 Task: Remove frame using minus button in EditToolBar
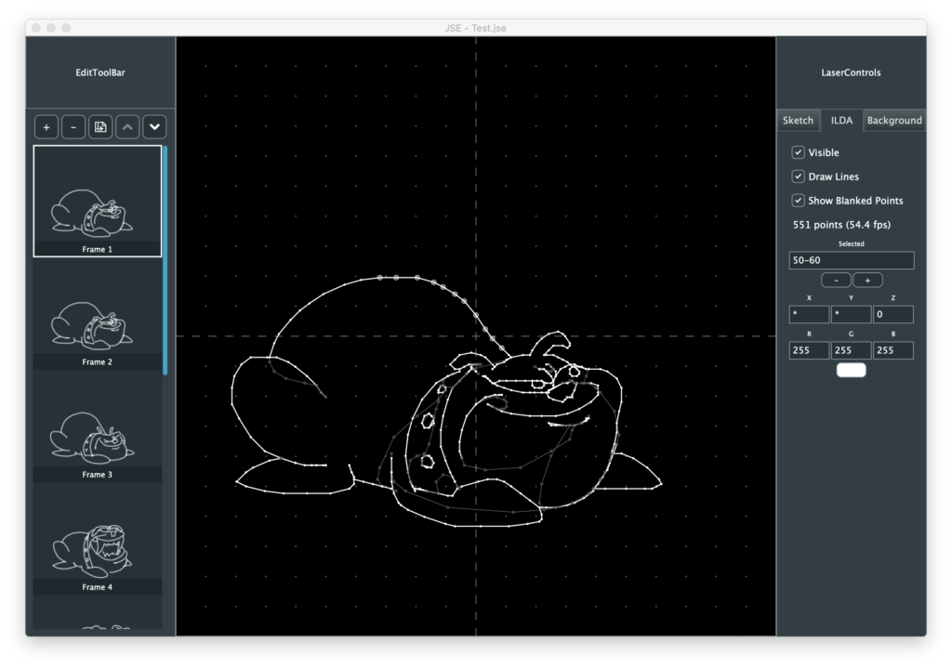(73, 126)
